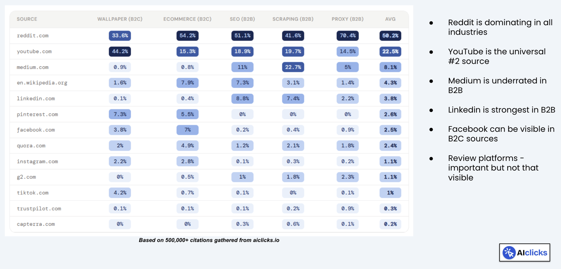Click the AVG column header
Viewport: 561px width, 269px height.
390,19
